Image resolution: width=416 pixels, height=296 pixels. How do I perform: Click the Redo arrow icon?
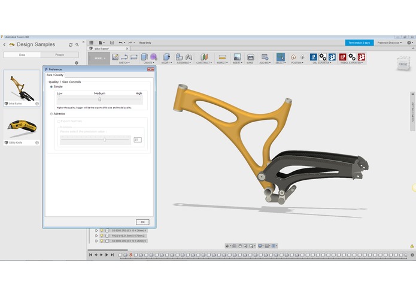(130, 43)
